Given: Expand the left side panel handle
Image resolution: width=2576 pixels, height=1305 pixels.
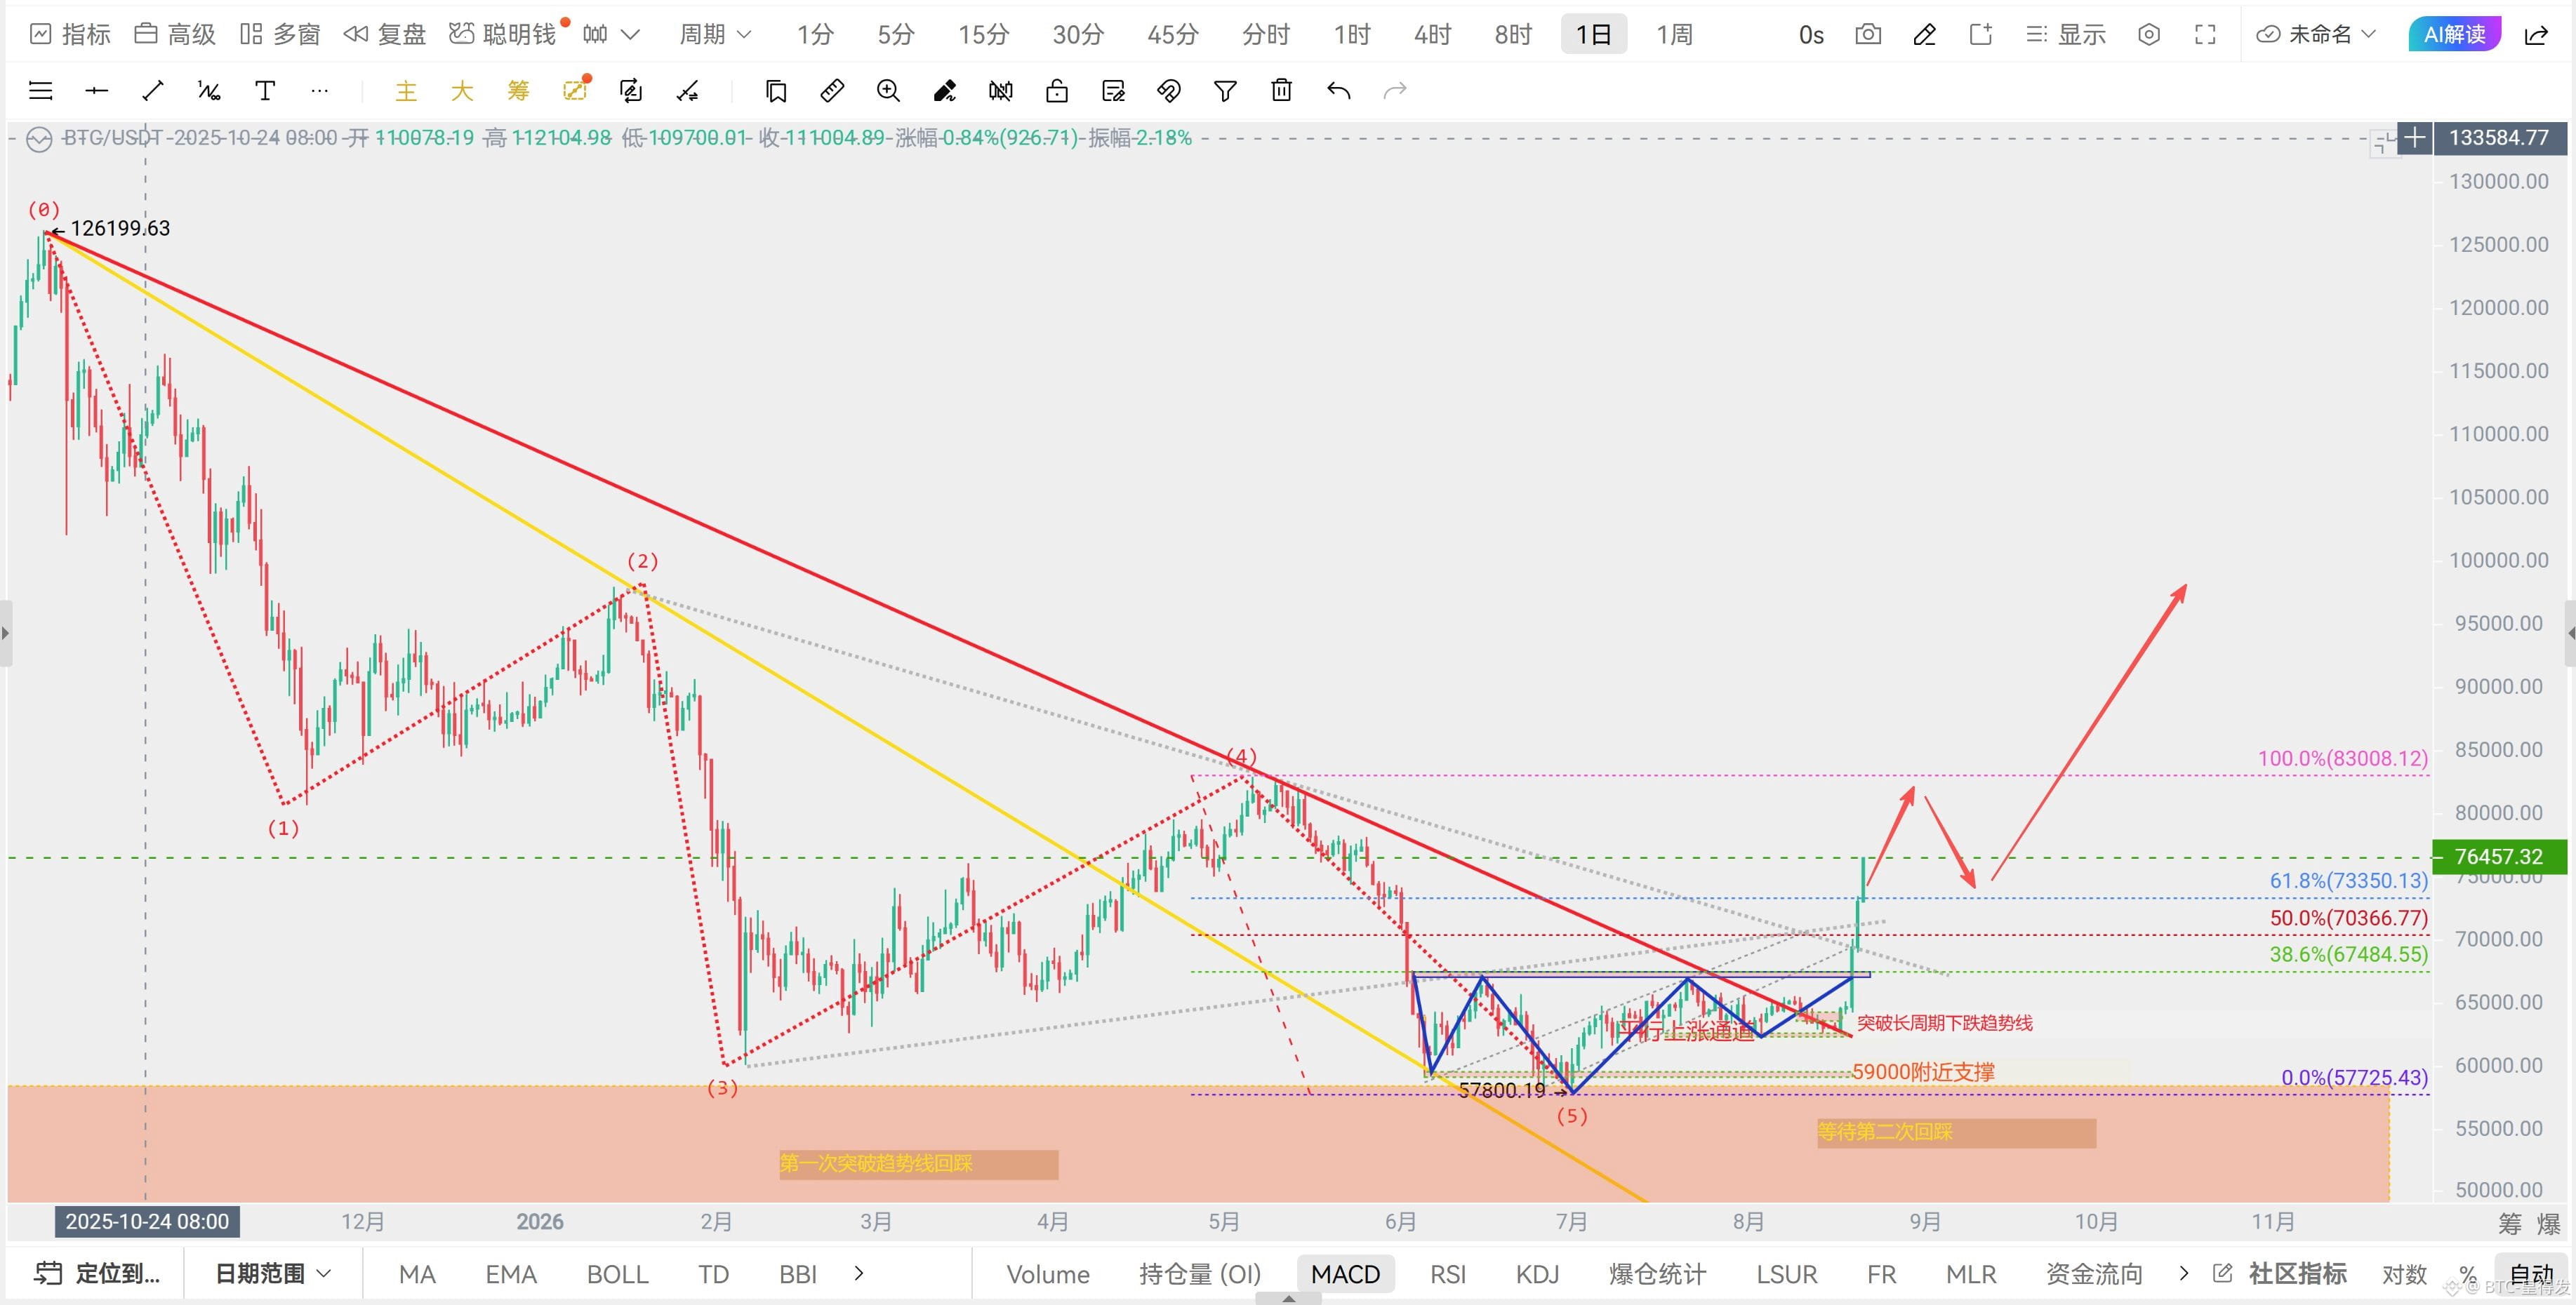Looking at the screenshot, I should coord(6,633).
